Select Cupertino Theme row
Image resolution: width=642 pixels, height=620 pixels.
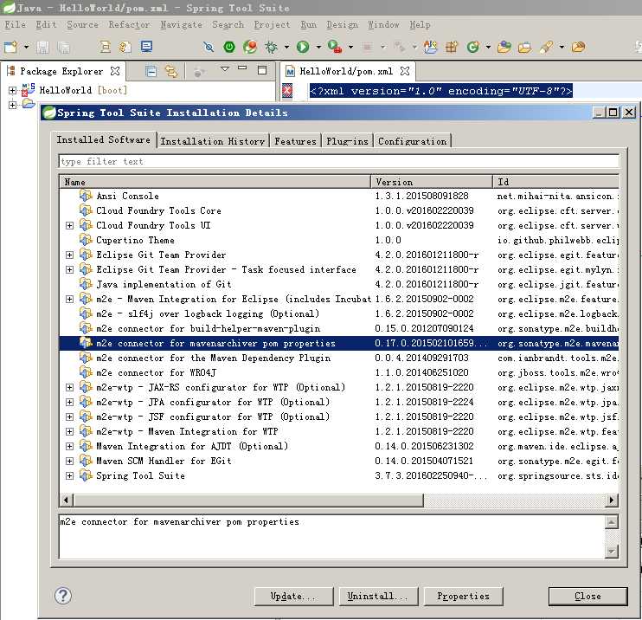coord(338,240)
